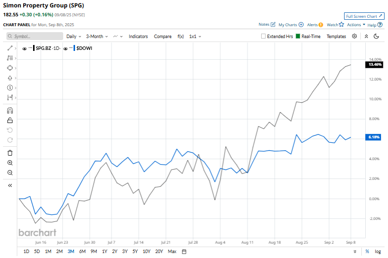The height and width of the screenshot is (258, 388).
Task: Toggle the Real-Time checkbox
Action: 298,36
